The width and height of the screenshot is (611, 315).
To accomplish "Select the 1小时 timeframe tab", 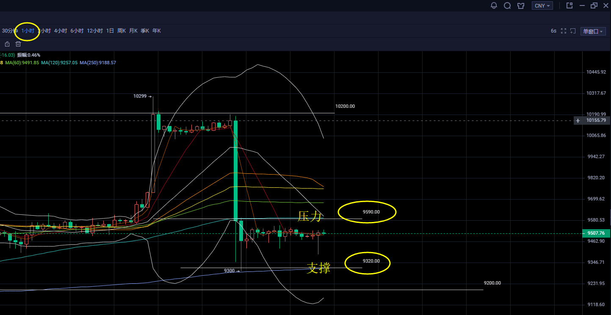I will coord(28,31).
